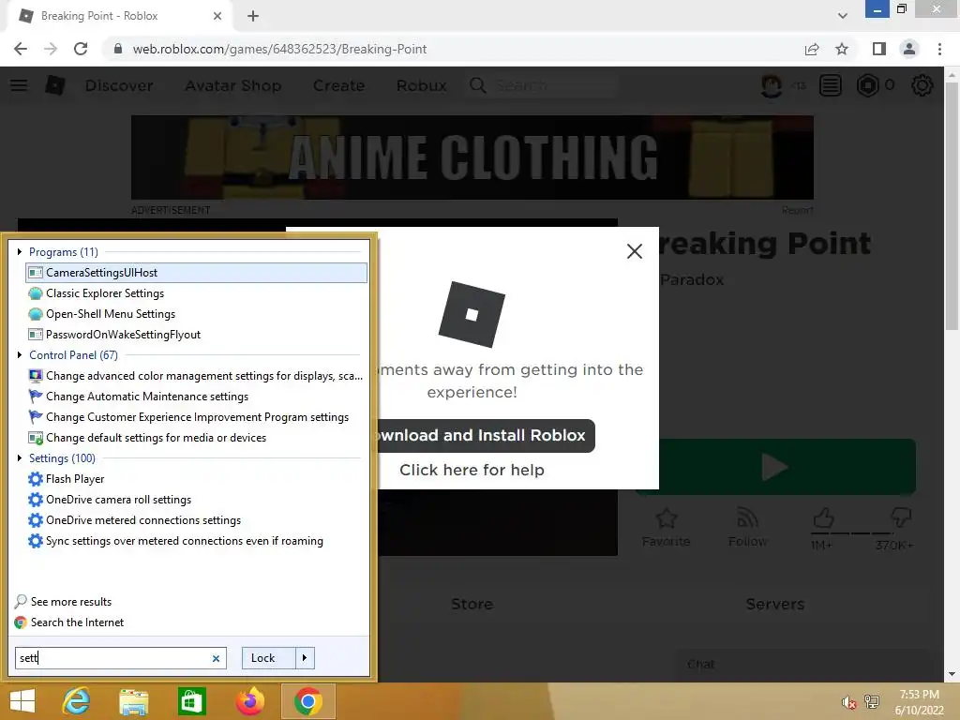Go back in Chrome
Screen dimensions: 960x720
click(21, 49)
